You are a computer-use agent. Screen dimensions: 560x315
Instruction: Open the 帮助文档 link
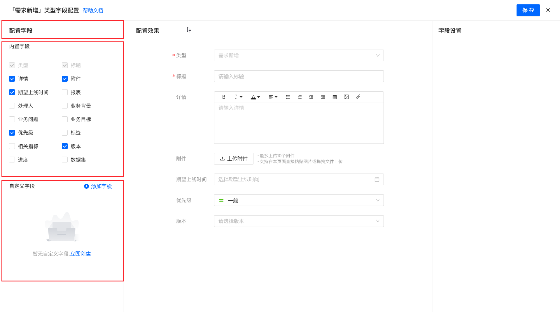(93, 10)
